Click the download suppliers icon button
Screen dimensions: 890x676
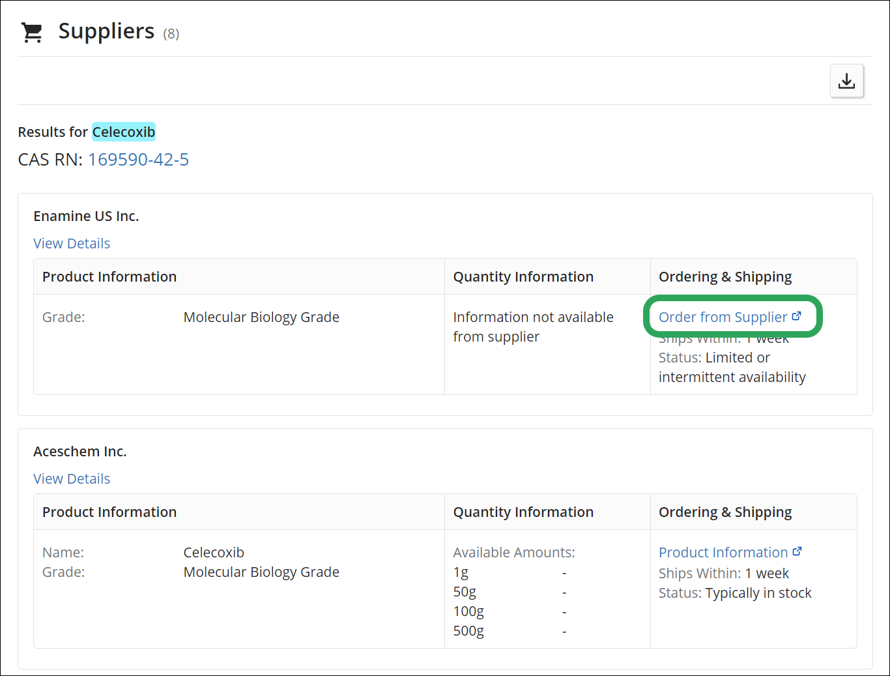tap(847, 81)
